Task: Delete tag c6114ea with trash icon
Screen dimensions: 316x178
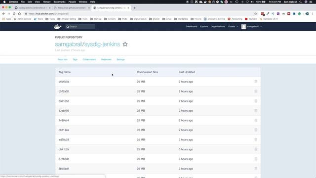Action: click(256, 130)
